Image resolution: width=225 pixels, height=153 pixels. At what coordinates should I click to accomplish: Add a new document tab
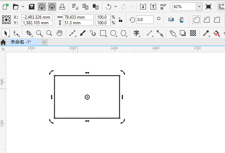(x=44, y=42)
